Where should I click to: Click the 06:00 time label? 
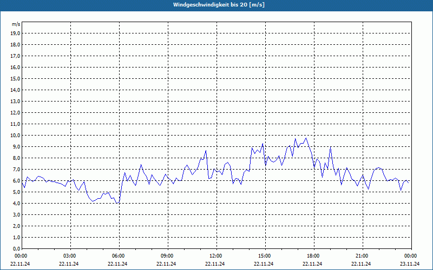pyautogui.click(x=119, y=256)
